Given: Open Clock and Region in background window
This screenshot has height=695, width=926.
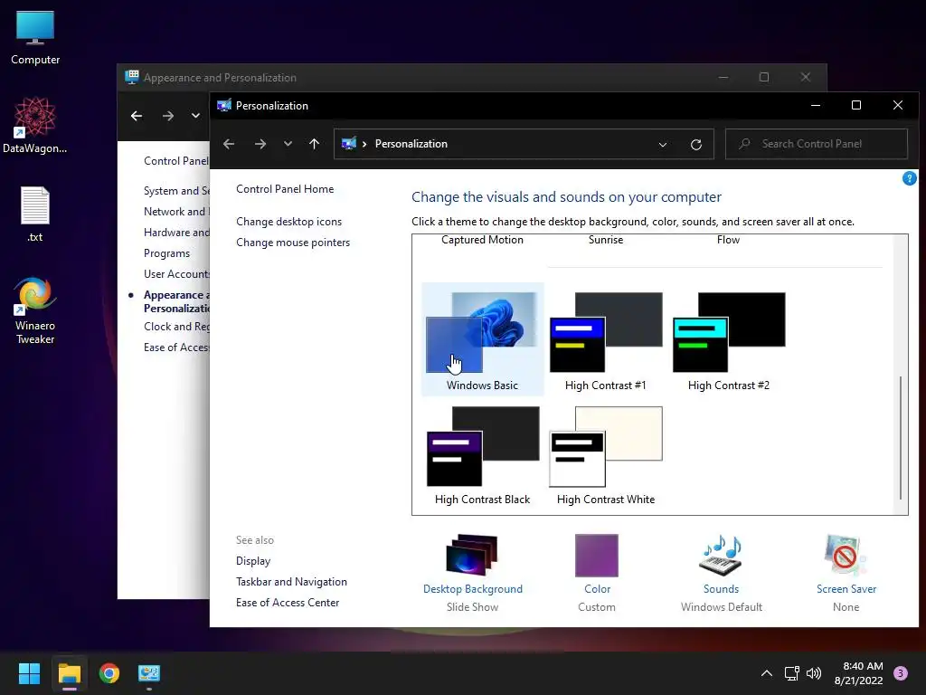Looking at the screenshot, I should 176,326.
